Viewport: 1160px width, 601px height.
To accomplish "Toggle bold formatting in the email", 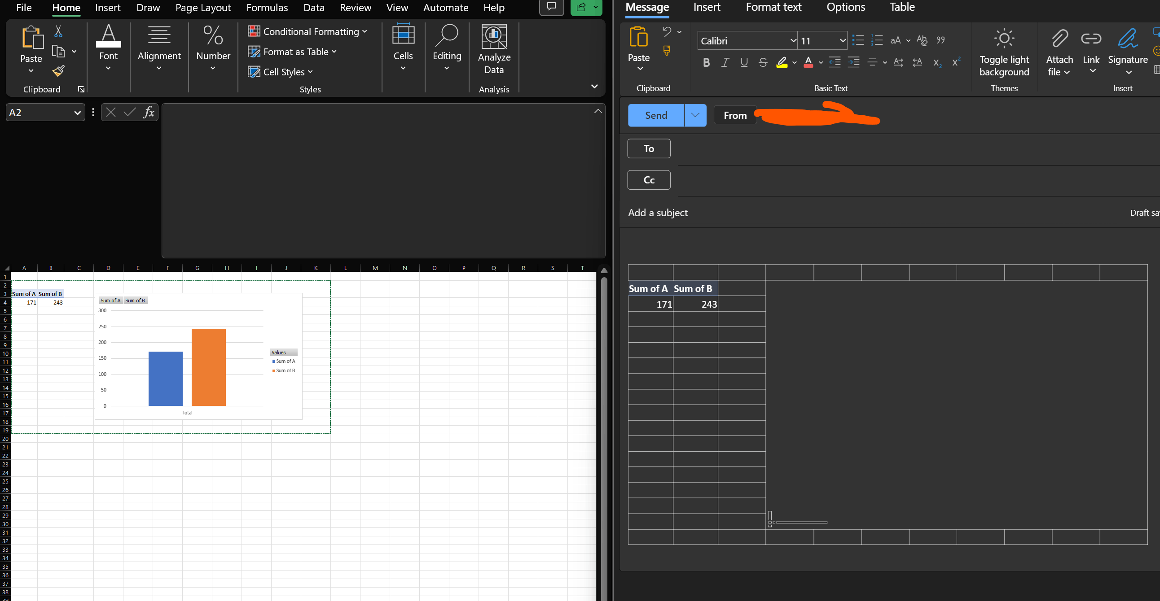I will tap(706, 62).
